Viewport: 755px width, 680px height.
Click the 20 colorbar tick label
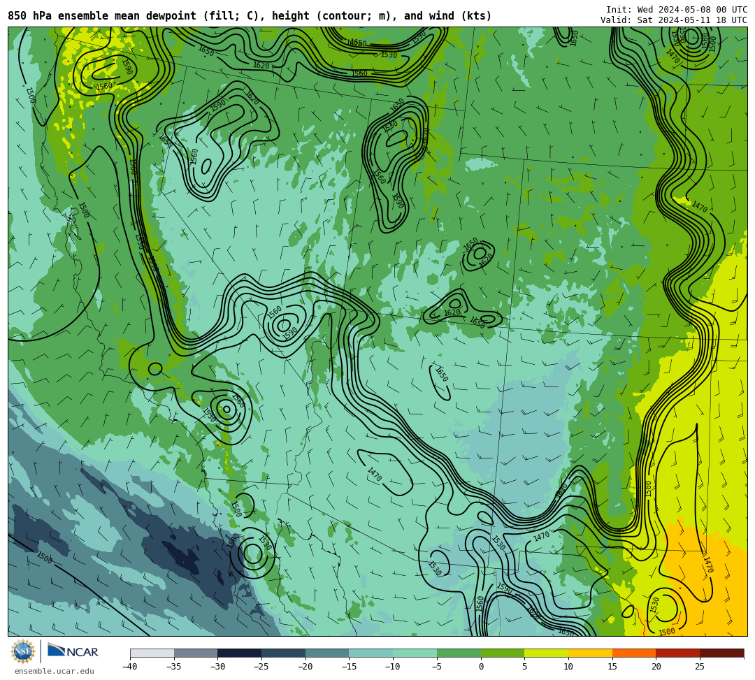point(656,667)
